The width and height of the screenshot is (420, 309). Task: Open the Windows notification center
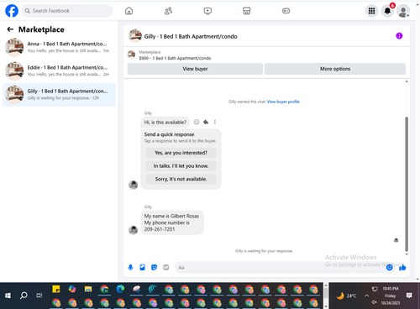[x=409, y=296]
